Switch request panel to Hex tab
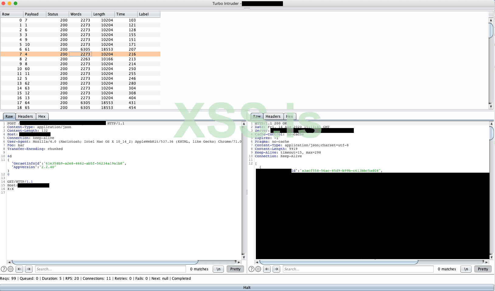This screenshot has width=495, height=291. tap(42, 117)
